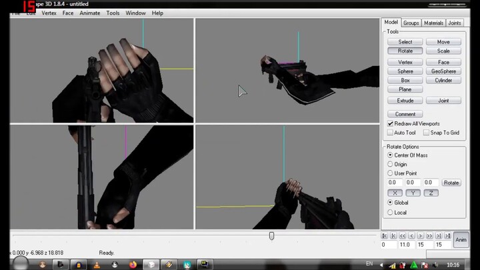Open the Face menu
Viewport: 480px width, 270px height.
(x=68, y=13)
